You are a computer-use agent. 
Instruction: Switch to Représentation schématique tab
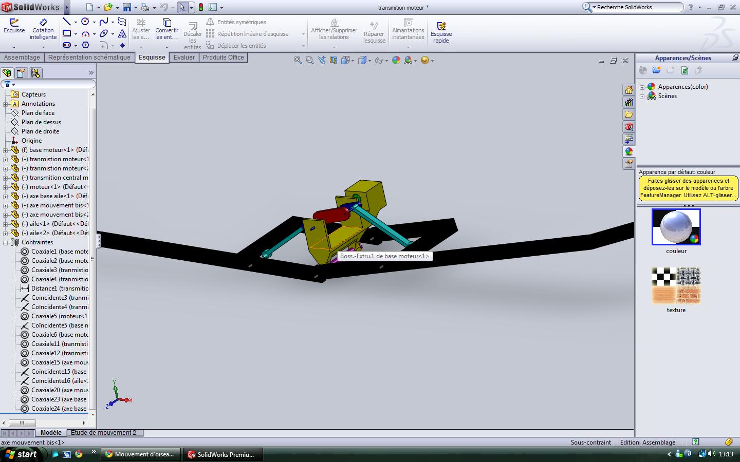89,57
